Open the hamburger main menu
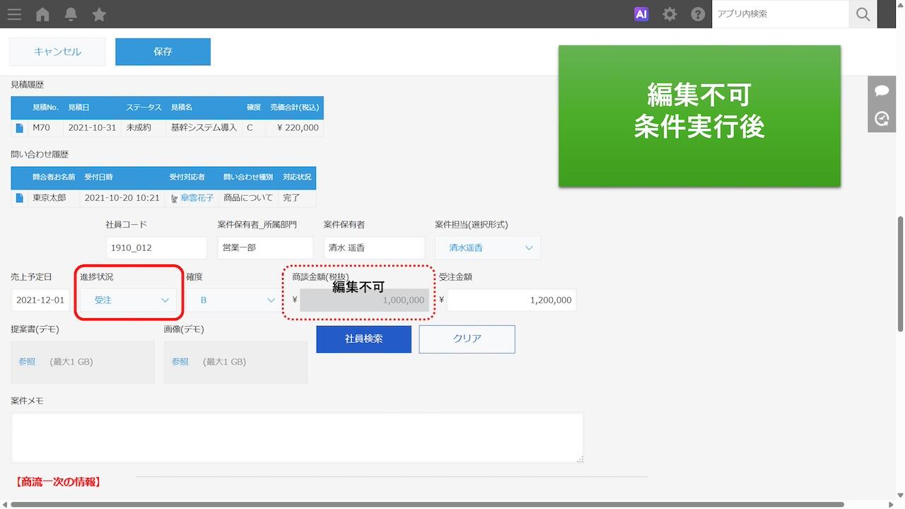The height and width of the screenshot is (509, 905). pyautogui.click(x=13, y=14)
